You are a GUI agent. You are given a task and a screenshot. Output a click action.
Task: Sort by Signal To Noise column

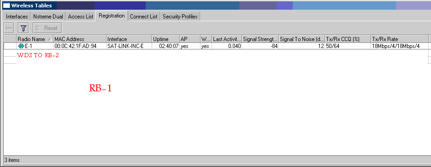point(302,39)
